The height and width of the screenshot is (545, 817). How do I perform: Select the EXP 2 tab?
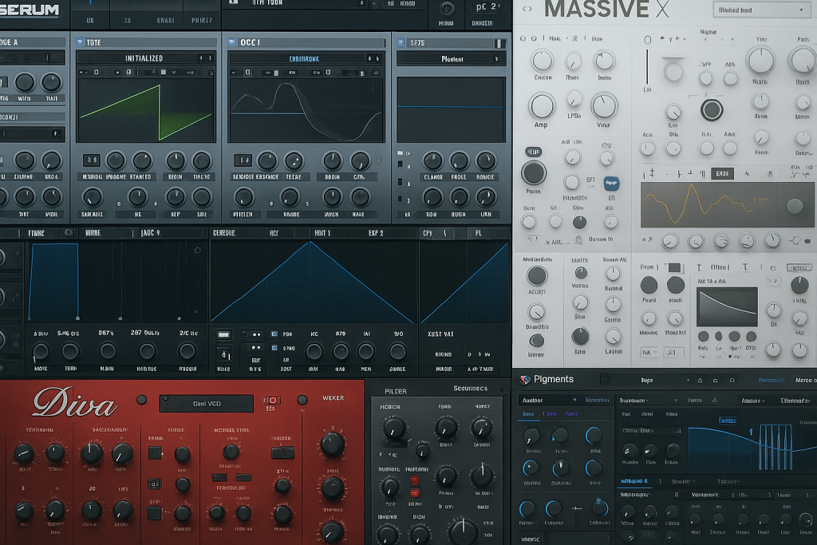point(376,233)
